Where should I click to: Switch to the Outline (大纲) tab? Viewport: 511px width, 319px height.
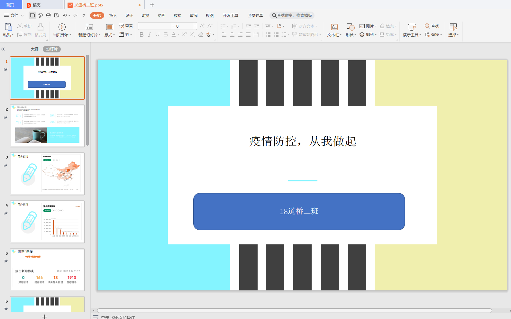34,49
